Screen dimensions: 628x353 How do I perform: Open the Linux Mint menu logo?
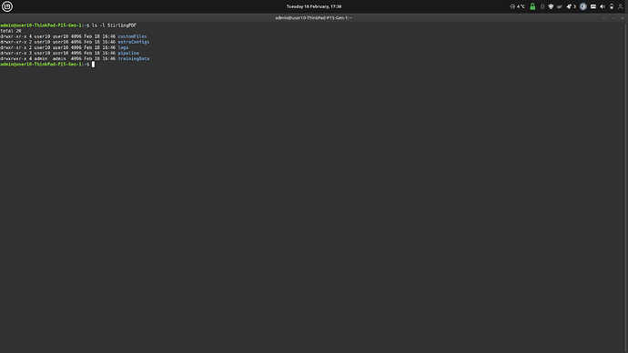(x=7, y=6)
